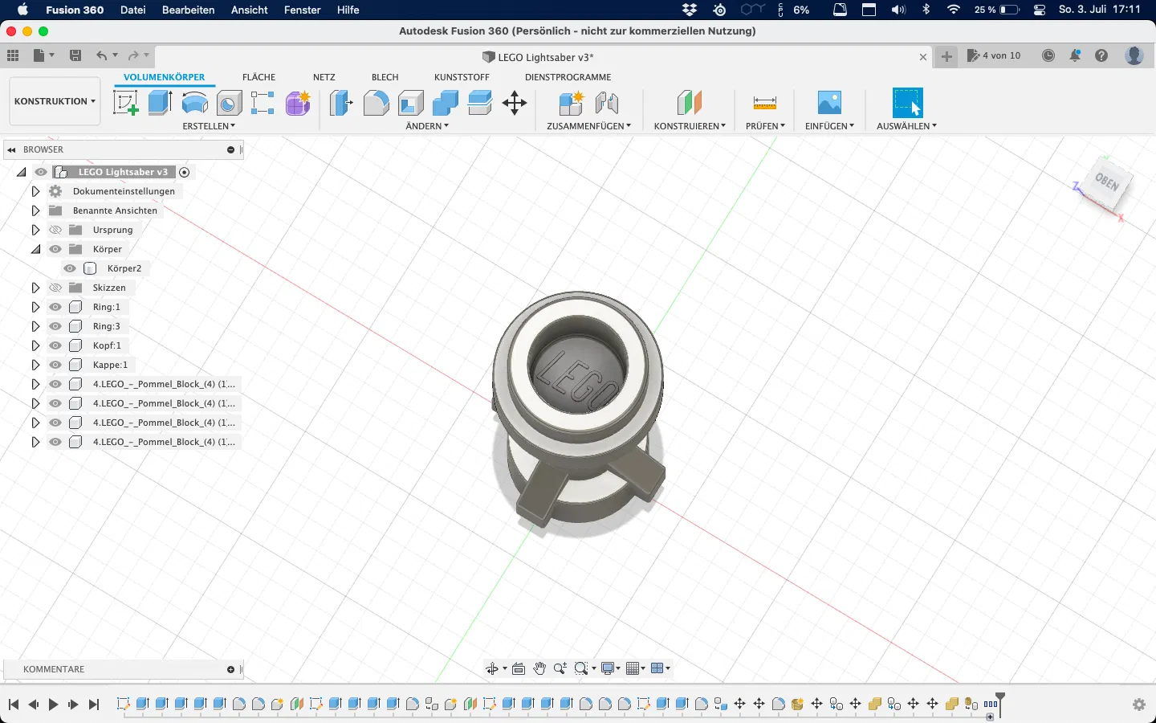This screenshot has height=723, width=1156.
Task: Select the Create Sketch tool
Action: pos(125,103)
